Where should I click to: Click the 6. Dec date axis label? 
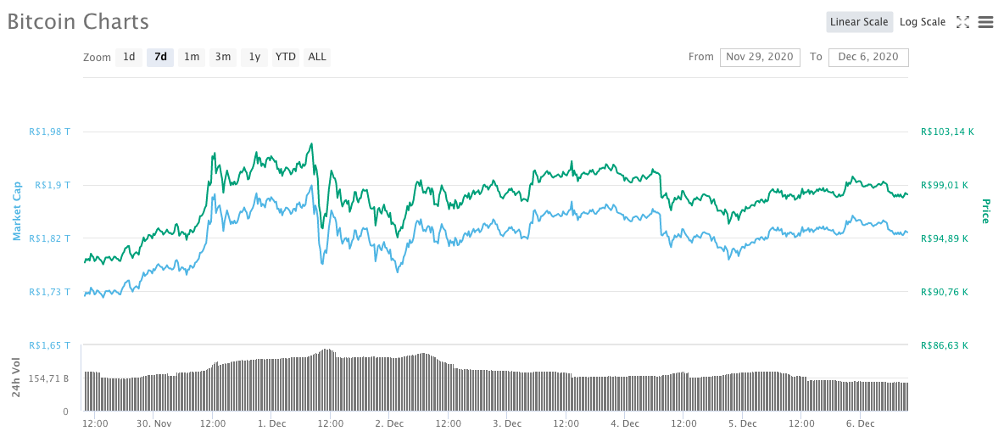[859, 423]
